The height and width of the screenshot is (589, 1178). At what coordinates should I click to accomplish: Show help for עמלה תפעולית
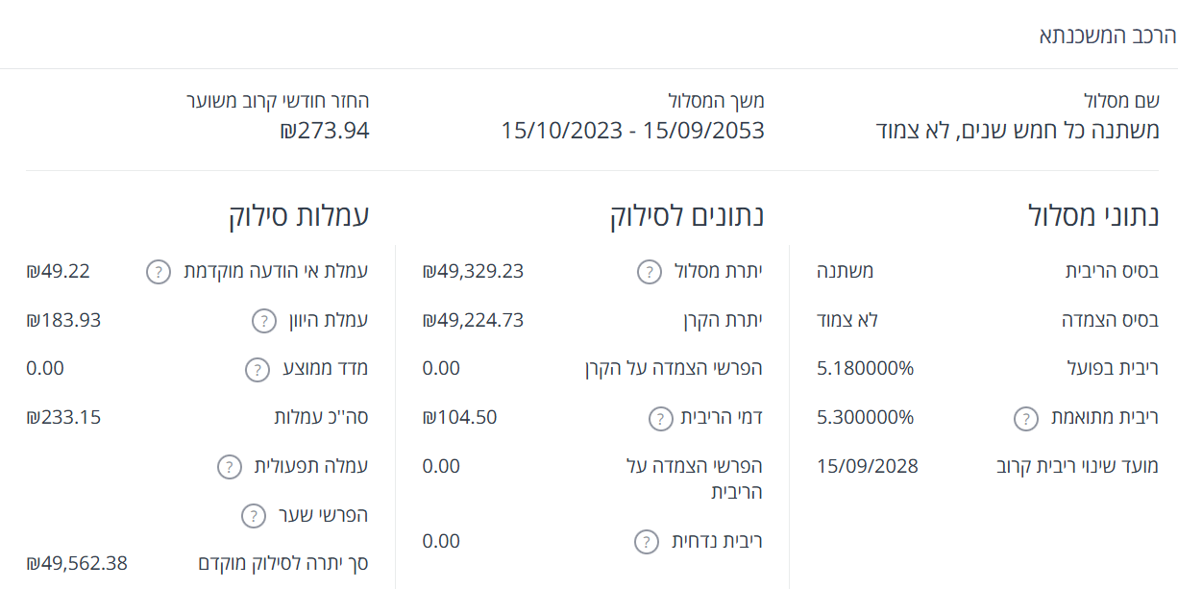coord(229,467)
